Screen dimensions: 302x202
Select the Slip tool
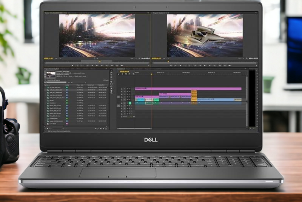pos(111,84)
